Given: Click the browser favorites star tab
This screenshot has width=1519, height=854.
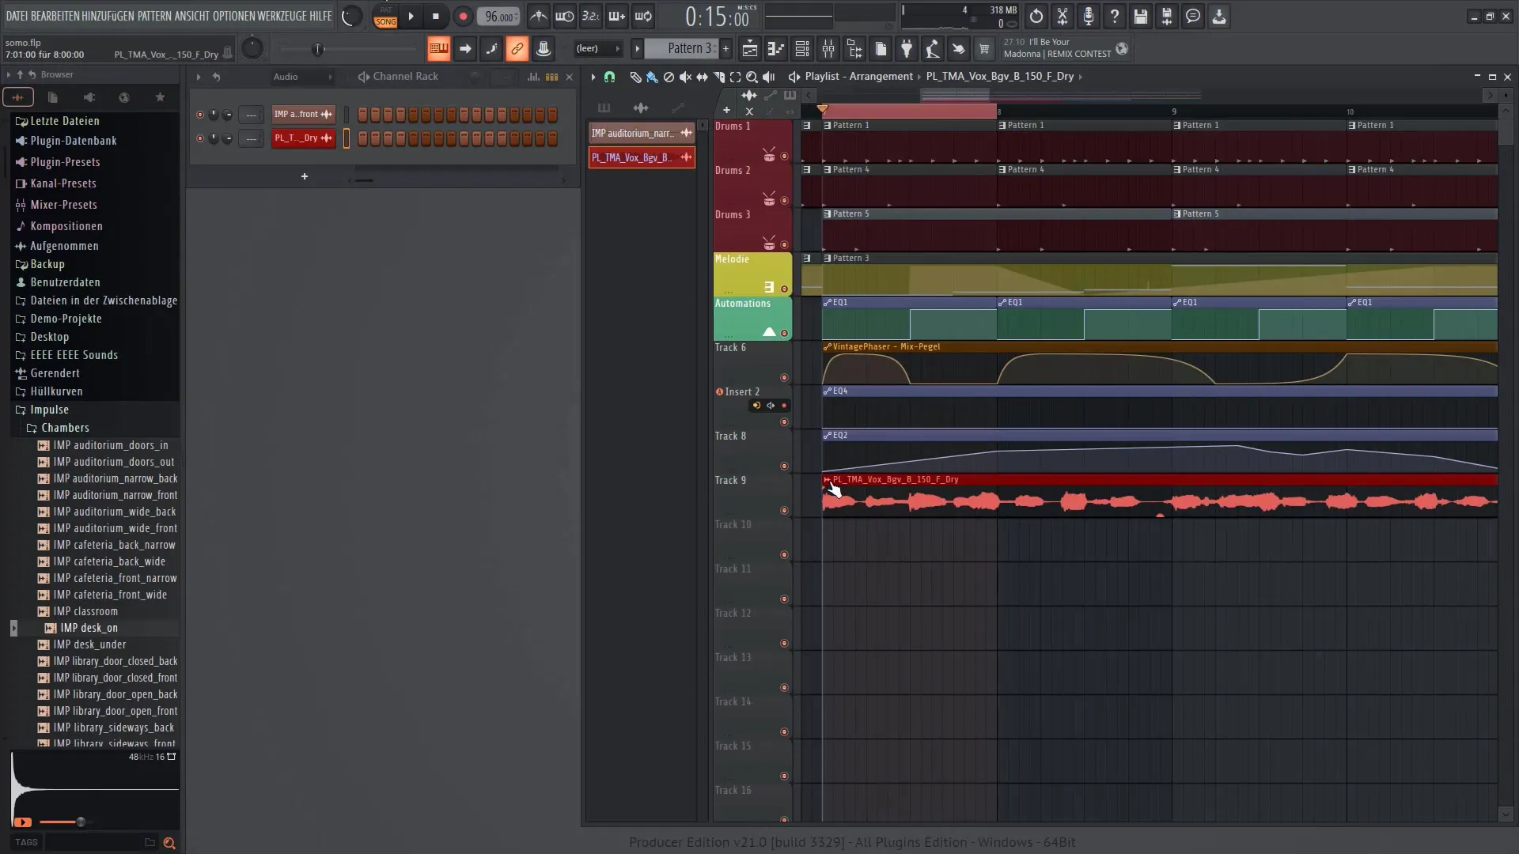Looking at the screenshot, I should pos(160,97).
